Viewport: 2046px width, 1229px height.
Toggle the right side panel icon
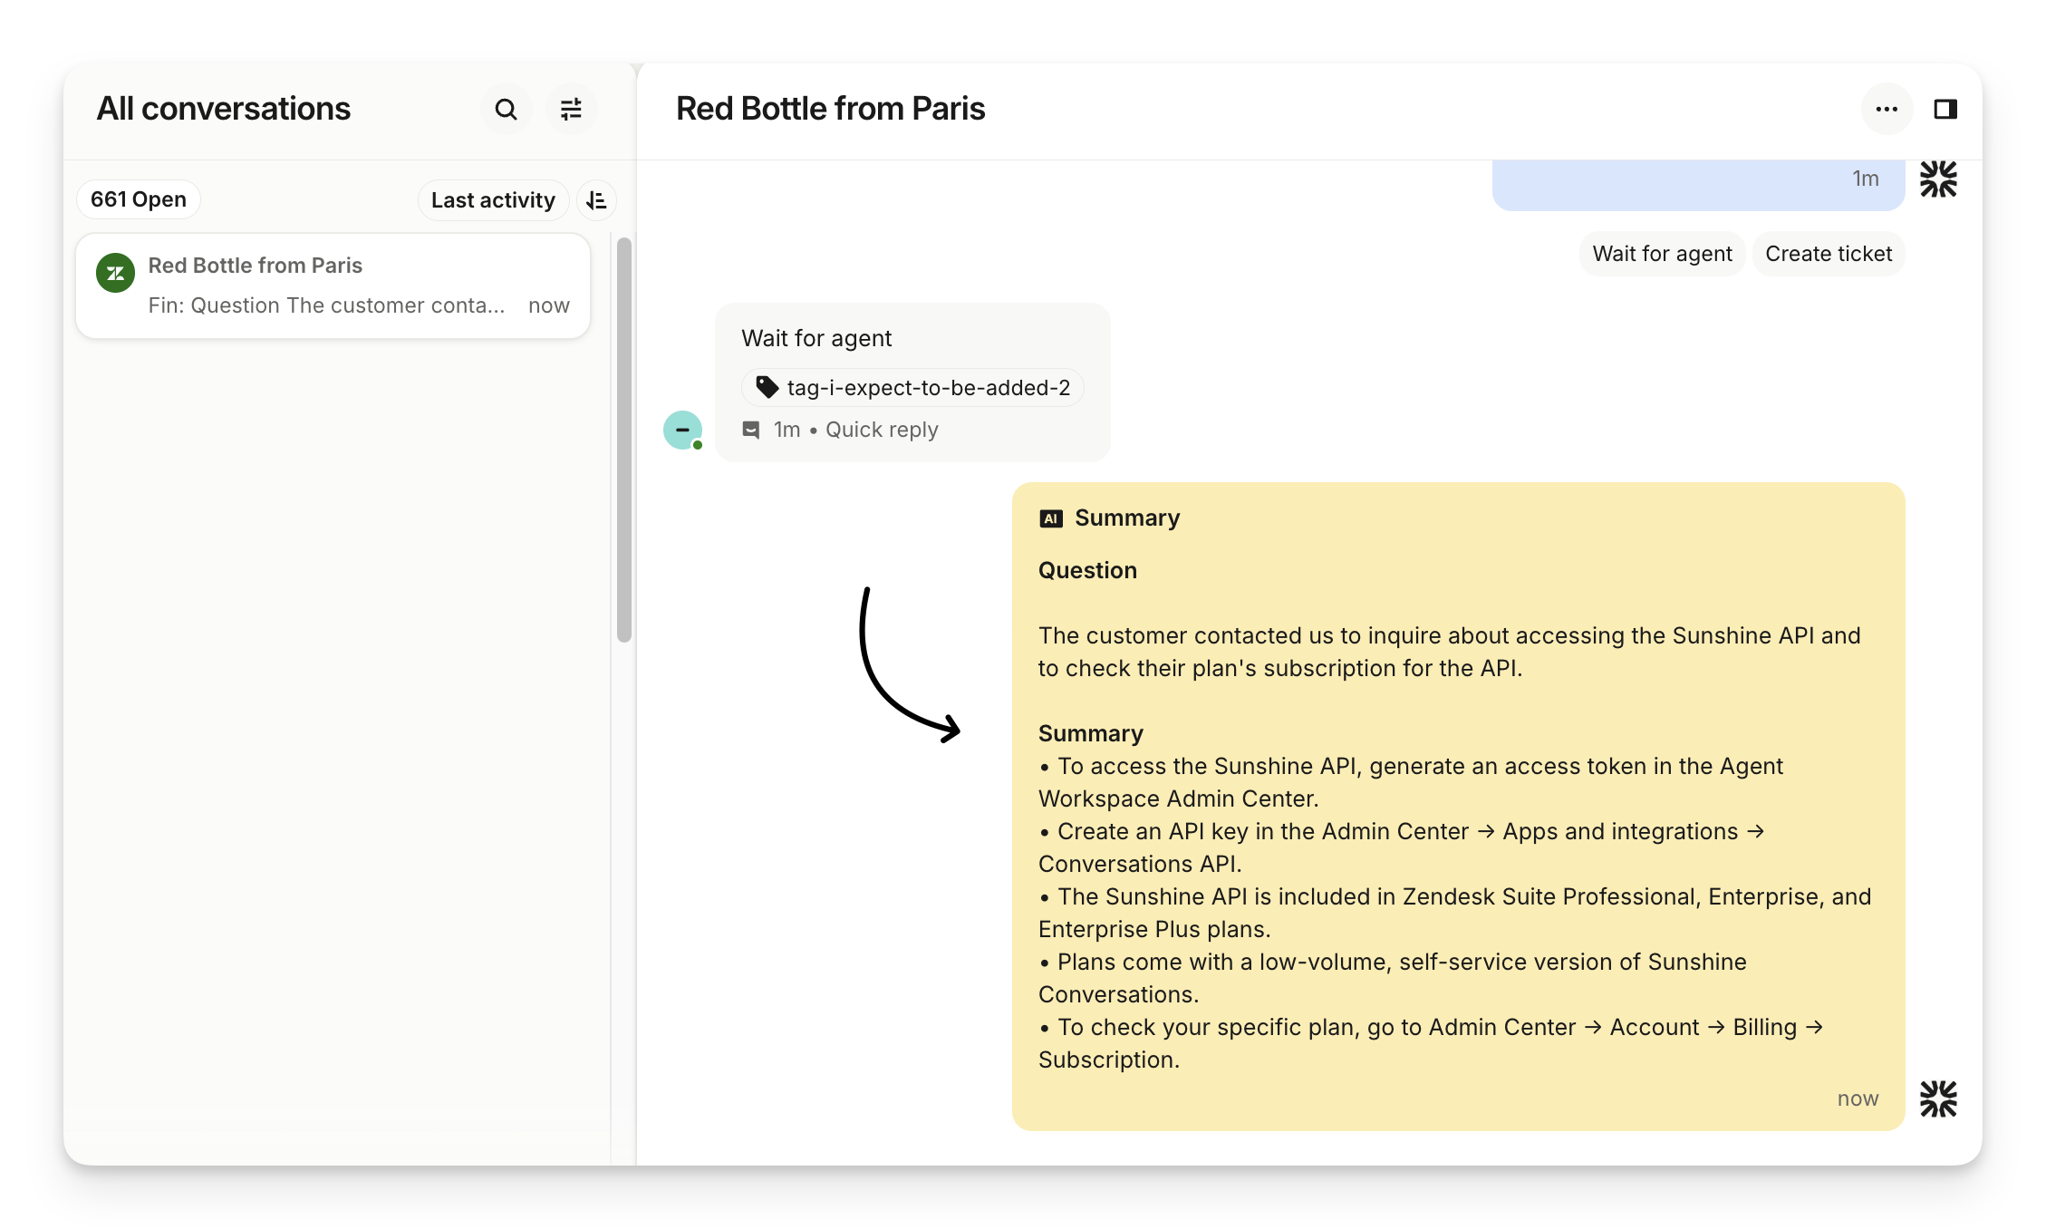click(x=1945, y=110)
